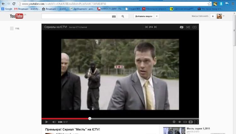This screenshot has width=236, height=134.
Task: Open the Дребеденьги bookmark
Action: click(82, 9)
